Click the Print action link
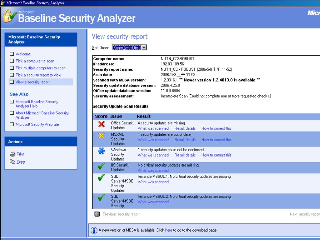Screen dimensions: 320x240 tap(20, 154)
